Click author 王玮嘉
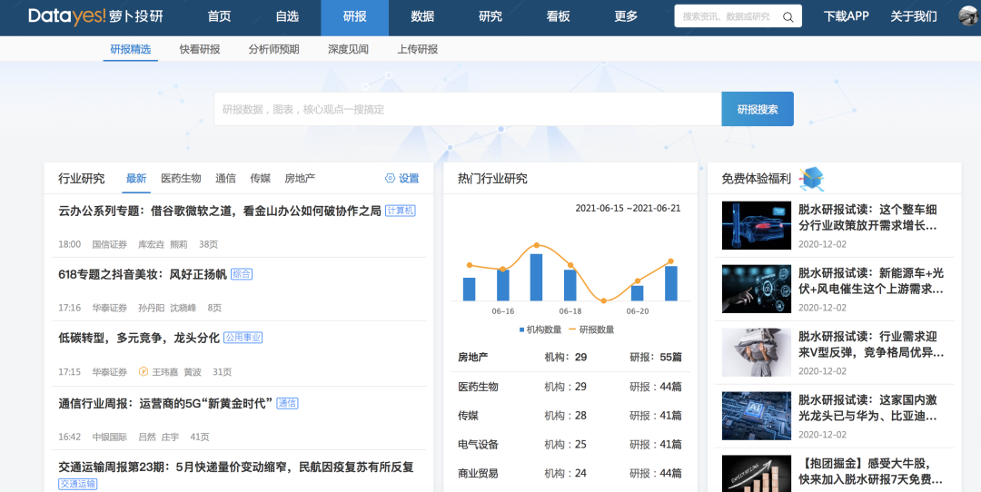 coord(163,372)
